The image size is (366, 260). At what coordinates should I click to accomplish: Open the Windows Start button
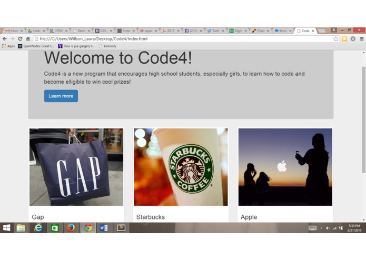coord(6,228)
